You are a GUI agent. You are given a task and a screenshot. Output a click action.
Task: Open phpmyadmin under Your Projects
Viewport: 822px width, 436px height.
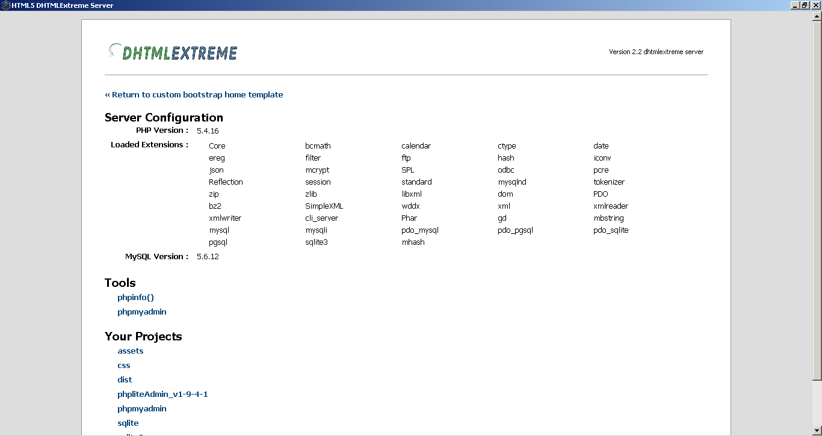141,408
